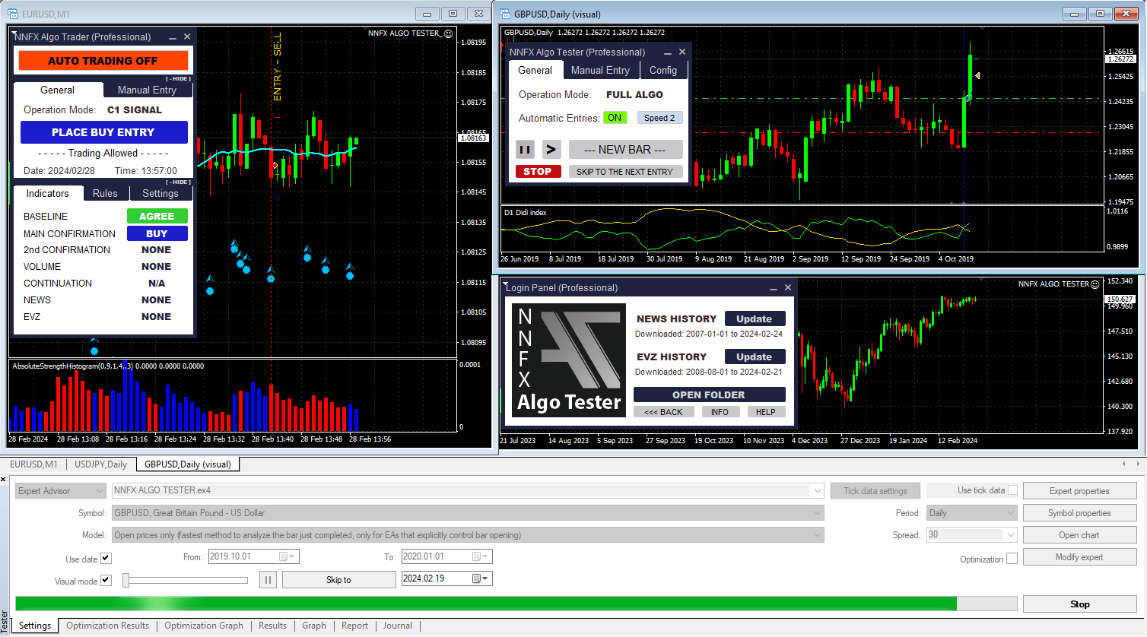Step forward with the > button

551,150
